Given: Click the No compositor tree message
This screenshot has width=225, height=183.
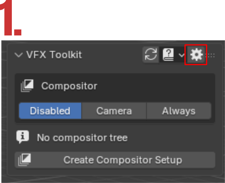Looking at the screenshot, I should click(82, 138).
